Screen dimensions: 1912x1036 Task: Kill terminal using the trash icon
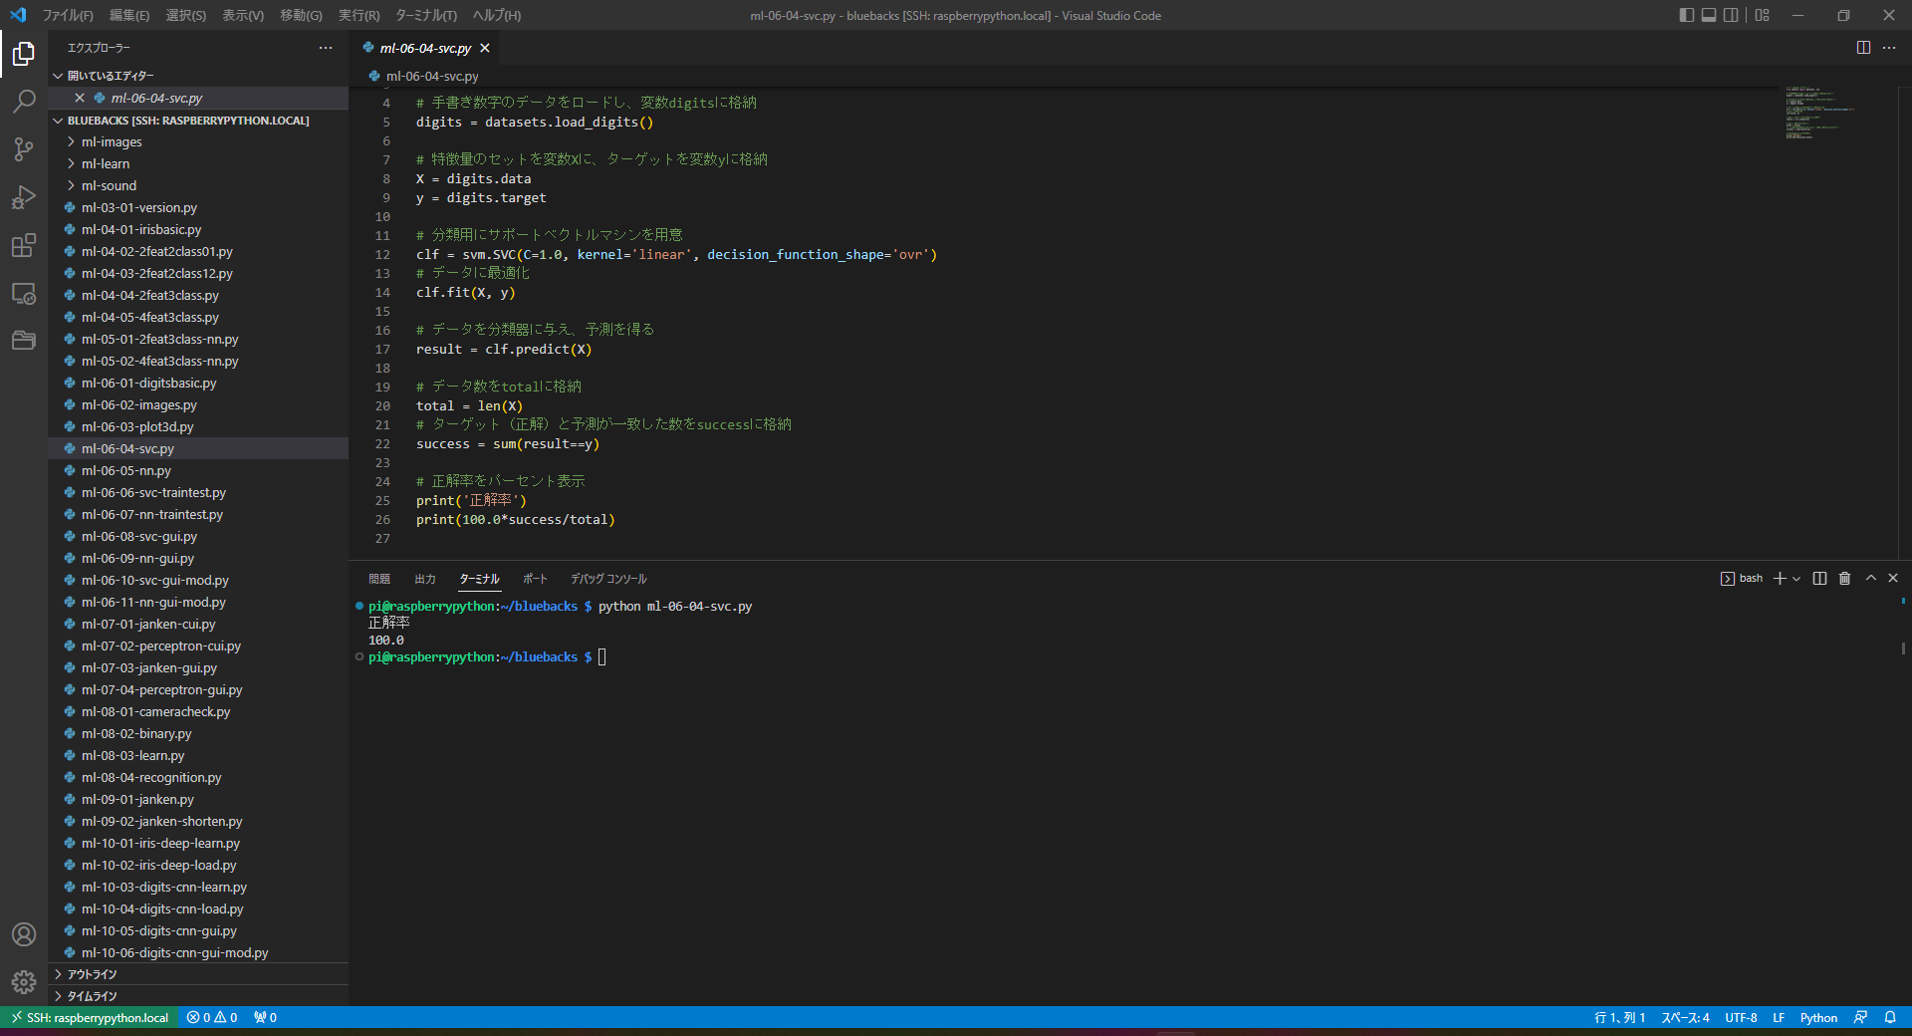1844,579
